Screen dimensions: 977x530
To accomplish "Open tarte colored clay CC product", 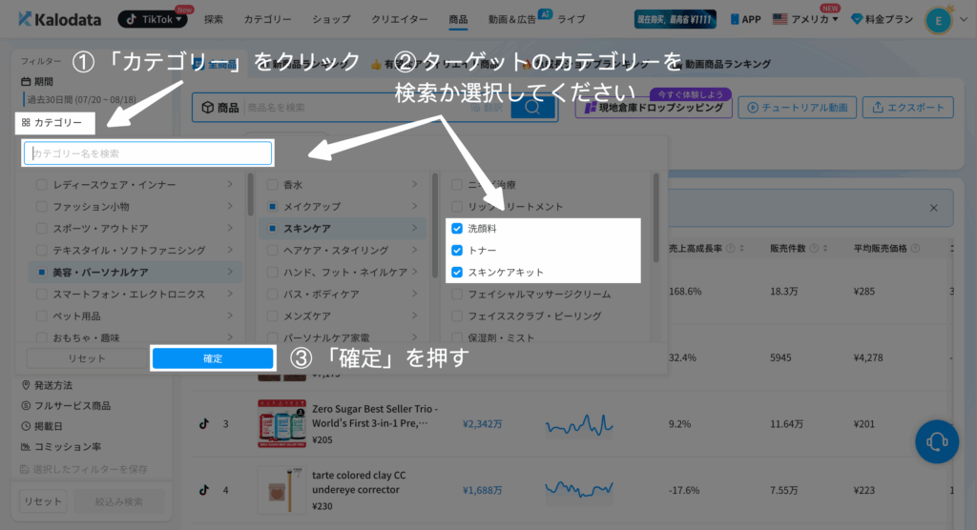I will pyautogui.click(x=359, y=482).
